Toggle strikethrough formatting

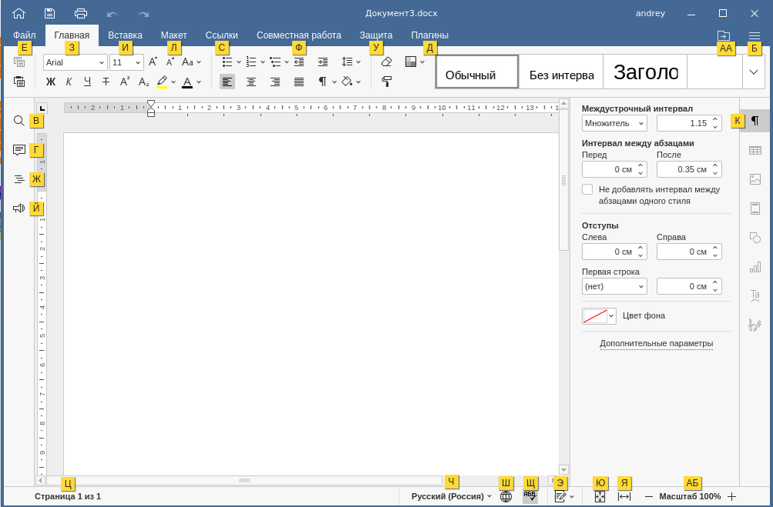click(x=106, y=82)
